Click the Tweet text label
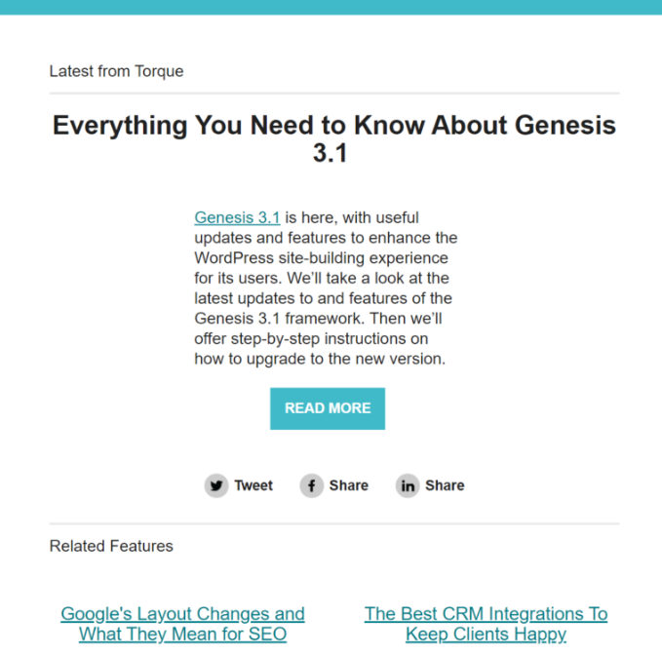The image size is (662, 654). 253,485
